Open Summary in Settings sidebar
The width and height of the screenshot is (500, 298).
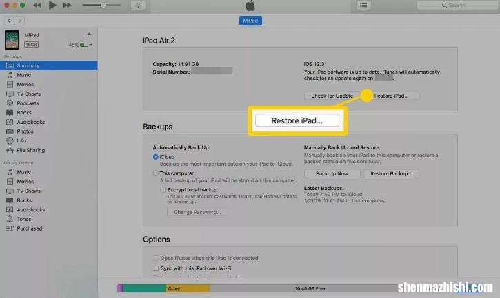49,65
